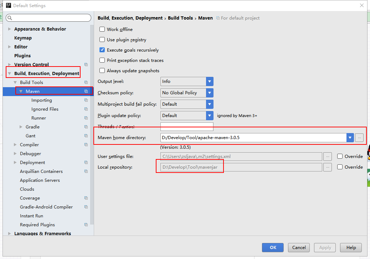The height and width of the screenshot is (259, 370).
Task: Browse for Local repository folder
Action: tap(328, 167)
